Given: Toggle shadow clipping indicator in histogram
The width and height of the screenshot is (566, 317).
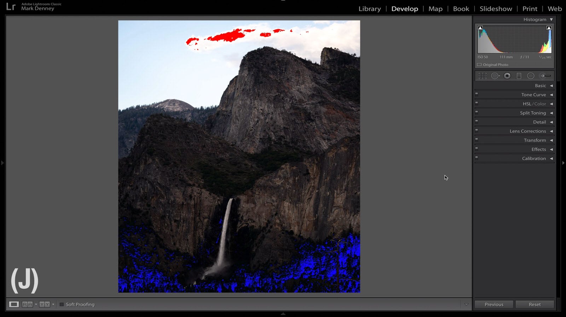Looking at the screenshot, I should tap(480, 28).
